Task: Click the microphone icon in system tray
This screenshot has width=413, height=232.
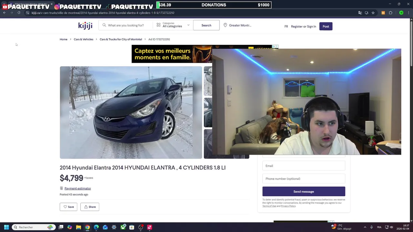Action: click(372, 227)
